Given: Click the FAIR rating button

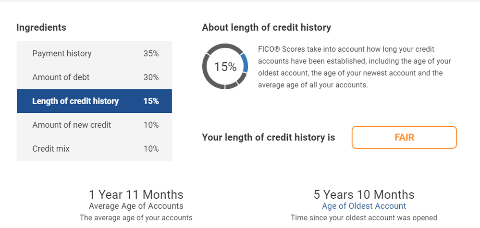Looking at the screenshot, I should (404, 137).
